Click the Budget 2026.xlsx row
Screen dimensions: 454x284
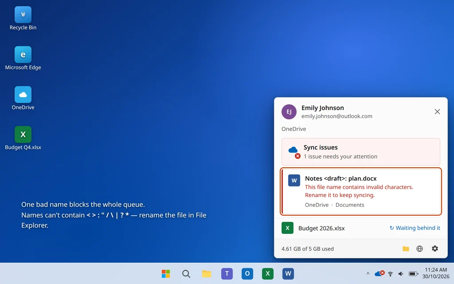[361, 228]
